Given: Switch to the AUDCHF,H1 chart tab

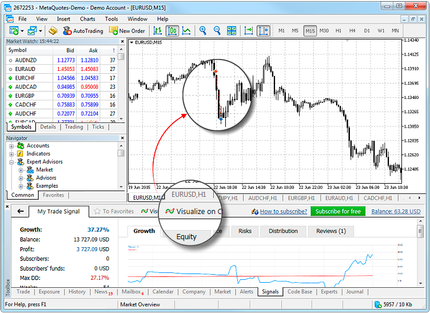Looking at the screenshot, I should click(262, 198).
